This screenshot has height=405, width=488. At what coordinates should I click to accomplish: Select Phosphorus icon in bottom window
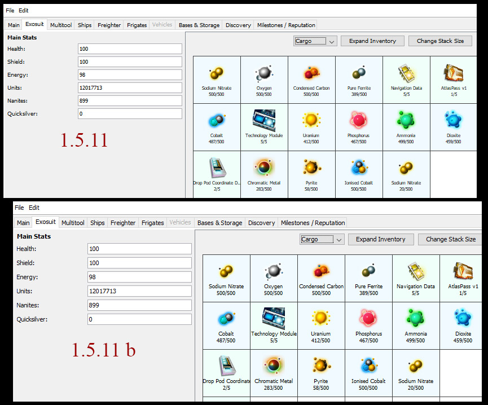click(368, 319)
